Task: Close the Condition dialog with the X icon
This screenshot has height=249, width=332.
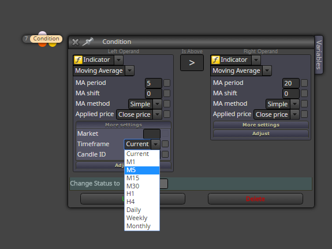Action: click(x=75, y=42)
